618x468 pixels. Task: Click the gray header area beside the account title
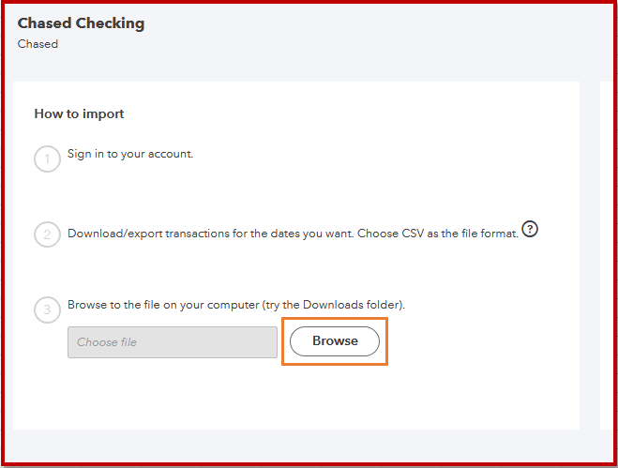[375, 38]
